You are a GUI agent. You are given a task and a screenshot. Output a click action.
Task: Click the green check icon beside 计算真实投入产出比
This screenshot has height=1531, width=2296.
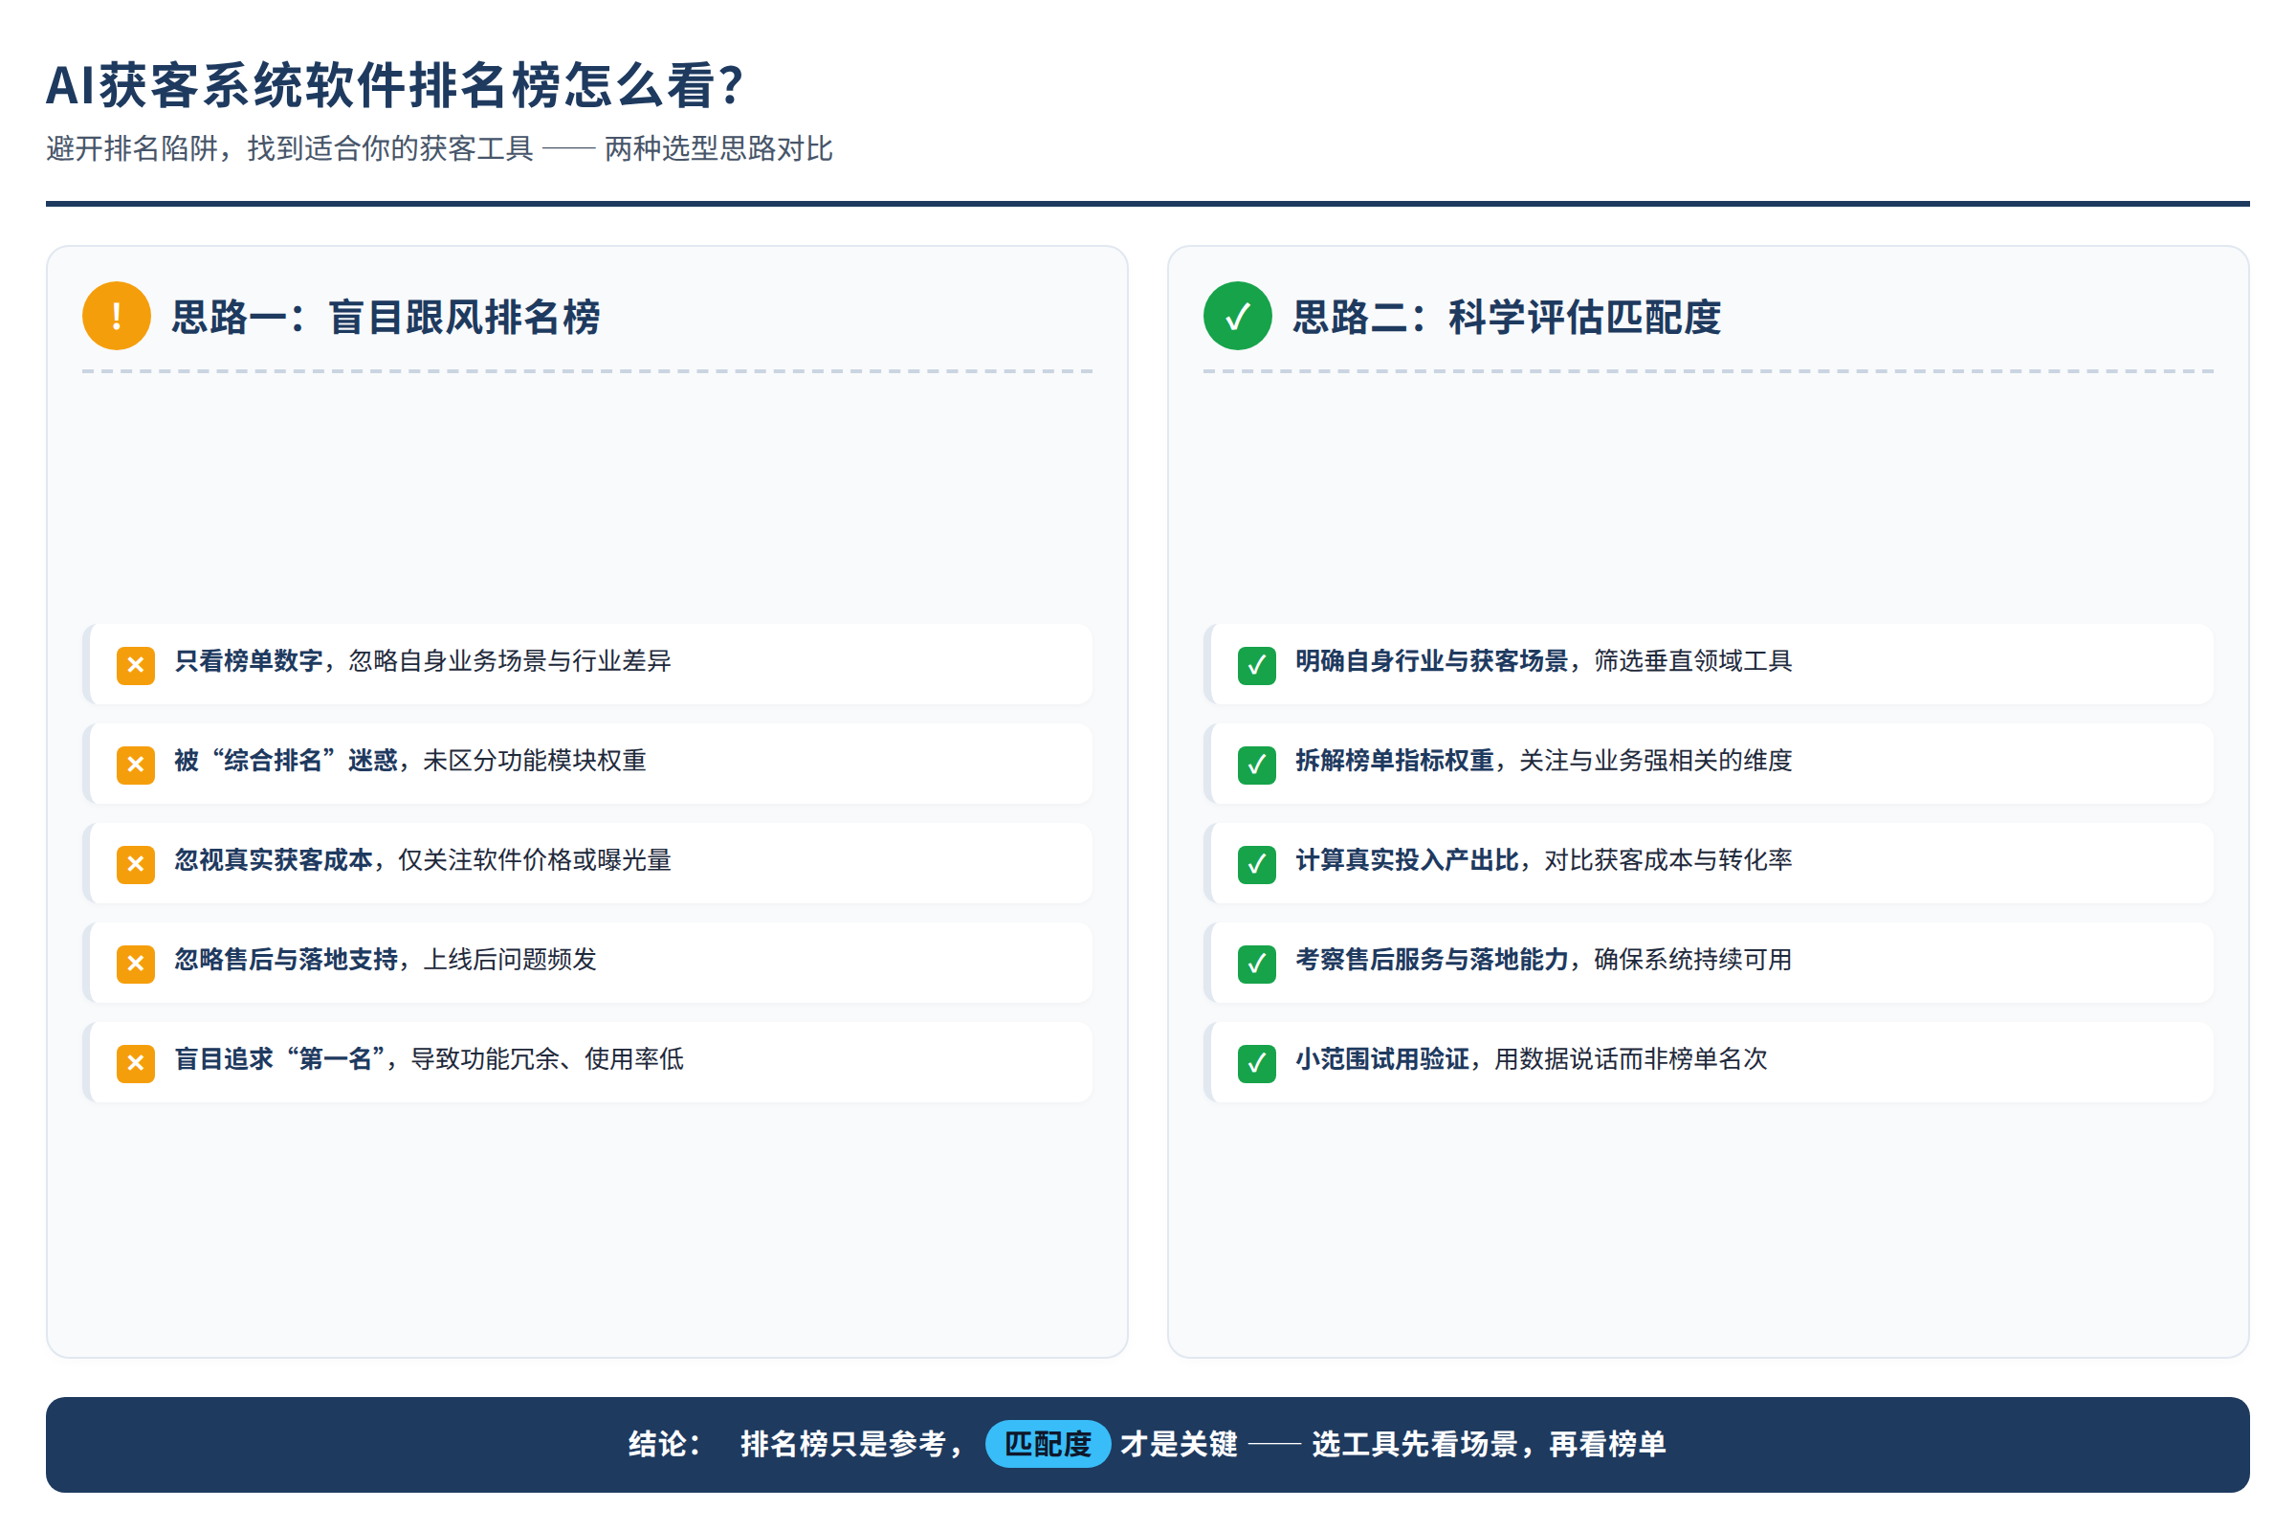[x=1256, y=864]
